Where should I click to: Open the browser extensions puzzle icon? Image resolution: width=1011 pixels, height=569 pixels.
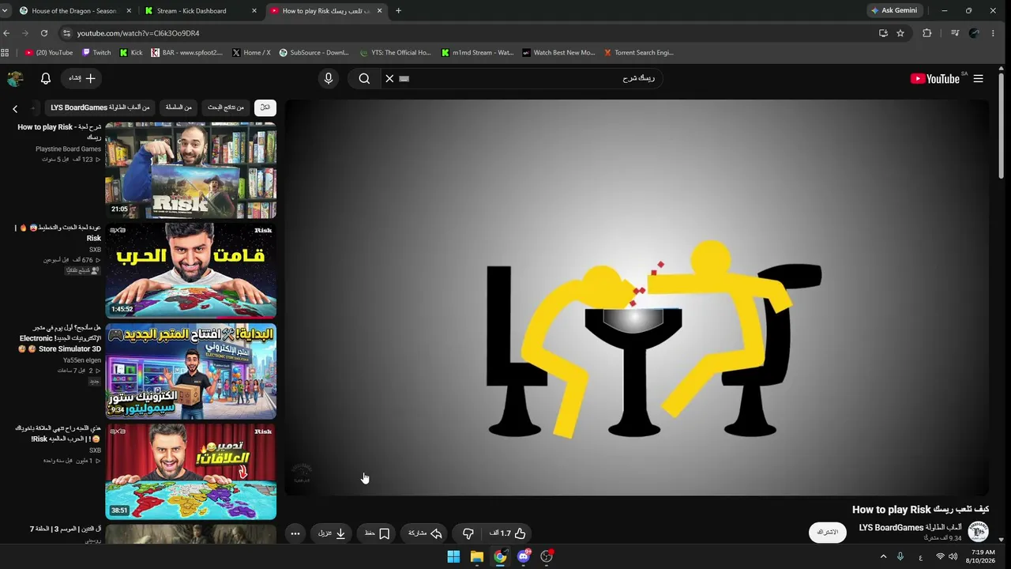(x=927, y=33)
